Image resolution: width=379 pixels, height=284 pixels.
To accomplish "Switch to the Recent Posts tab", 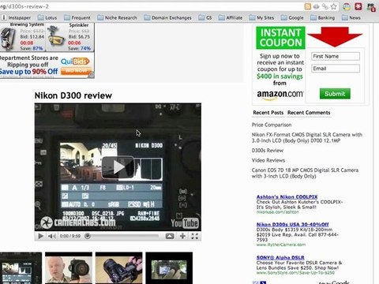I will point(268,113).
